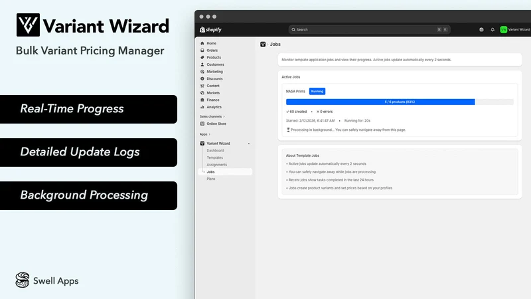Click the Finance bank icon
The image size is (531, 299).
point(202,100)
